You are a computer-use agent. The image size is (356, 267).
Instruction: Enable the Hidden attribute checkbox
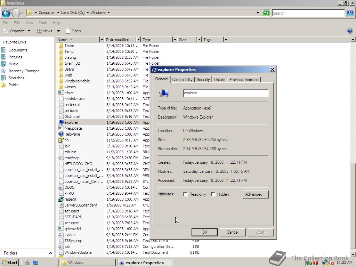tap(213, 194)
